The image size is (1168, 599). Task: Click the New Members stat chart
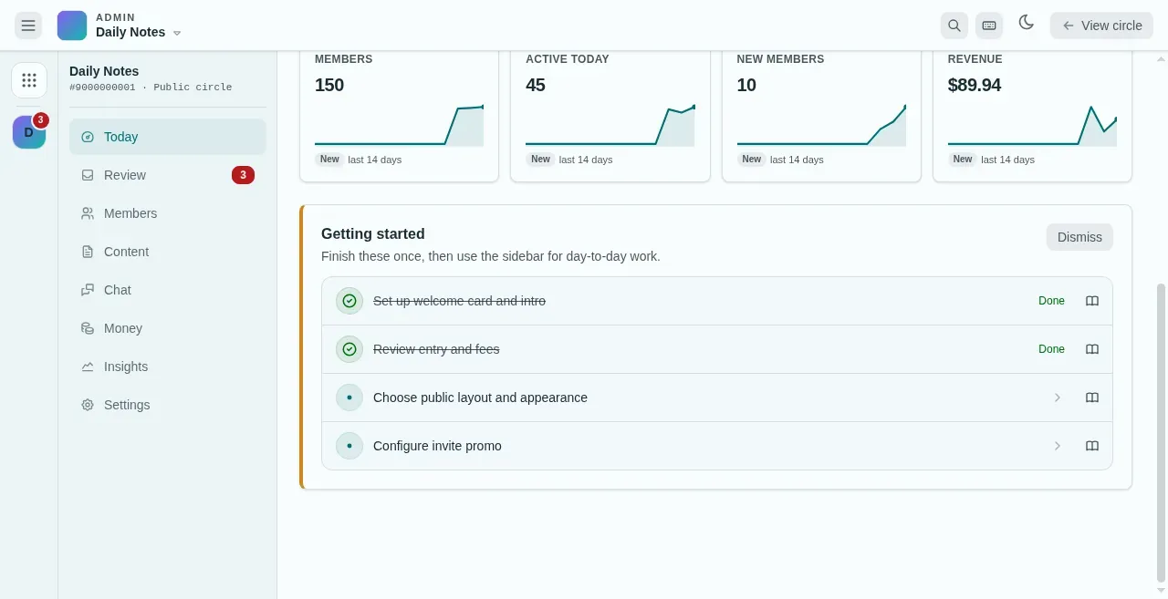pos(821,126)
